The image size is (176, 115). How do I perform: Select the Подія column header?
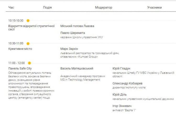point(47,8)
